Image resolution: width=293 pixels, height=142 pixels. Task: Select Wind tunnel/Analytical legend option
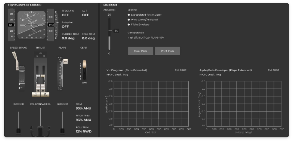pos(129,20)
